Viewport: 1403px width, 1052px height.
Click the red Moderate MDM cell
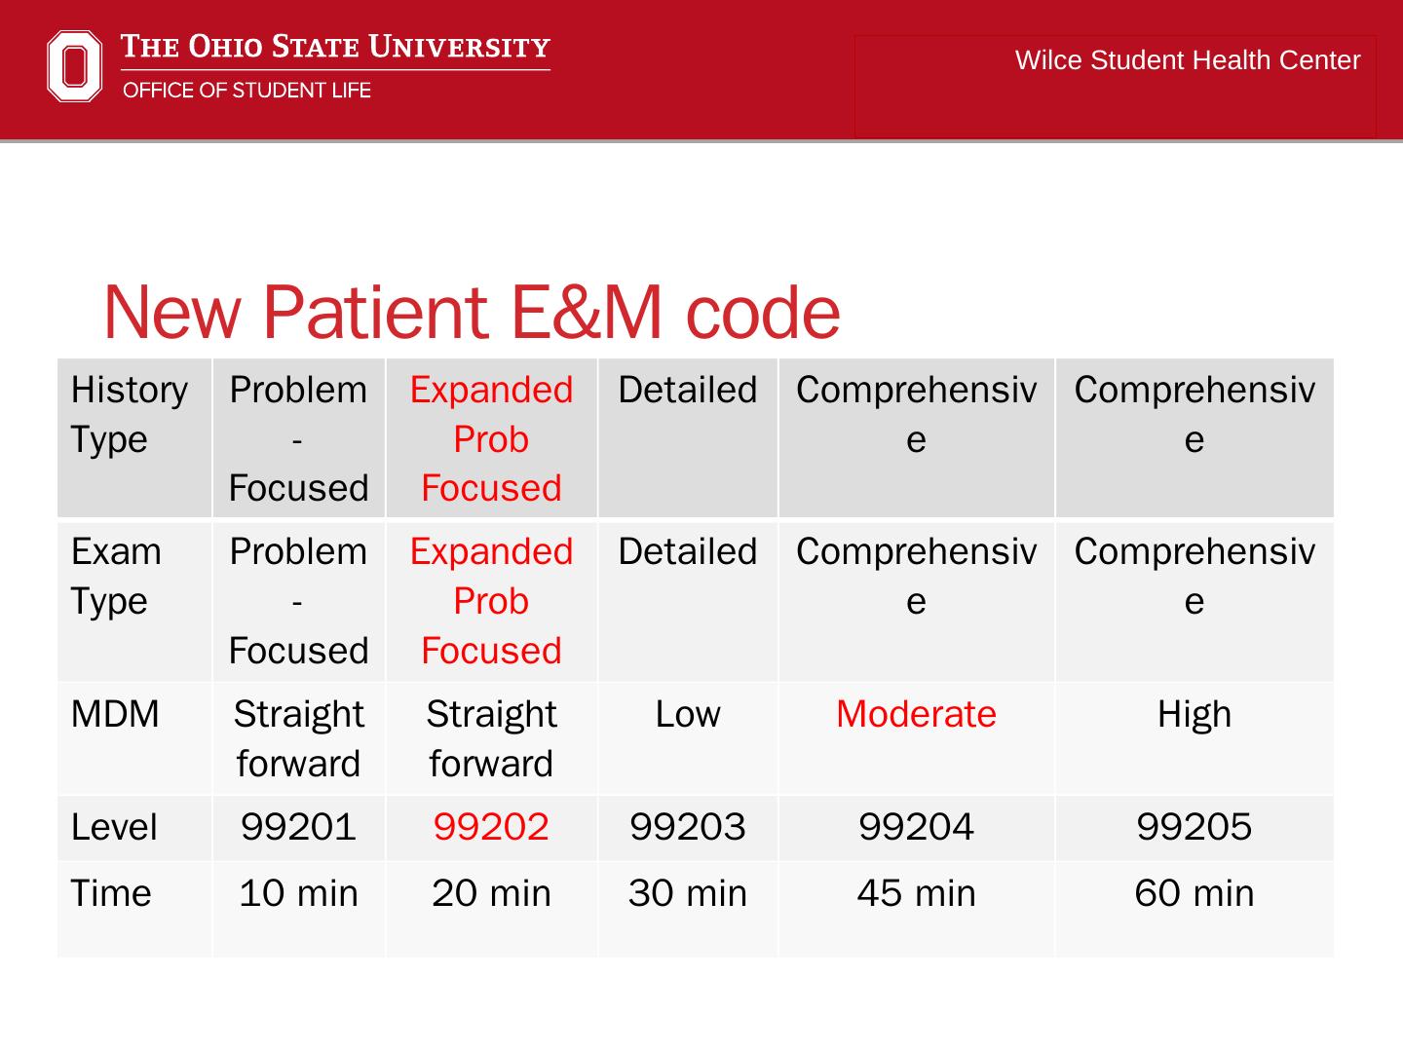point(916,714)
